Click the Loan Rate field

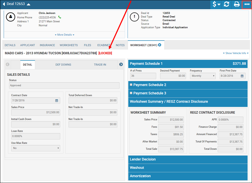(36, 136)
